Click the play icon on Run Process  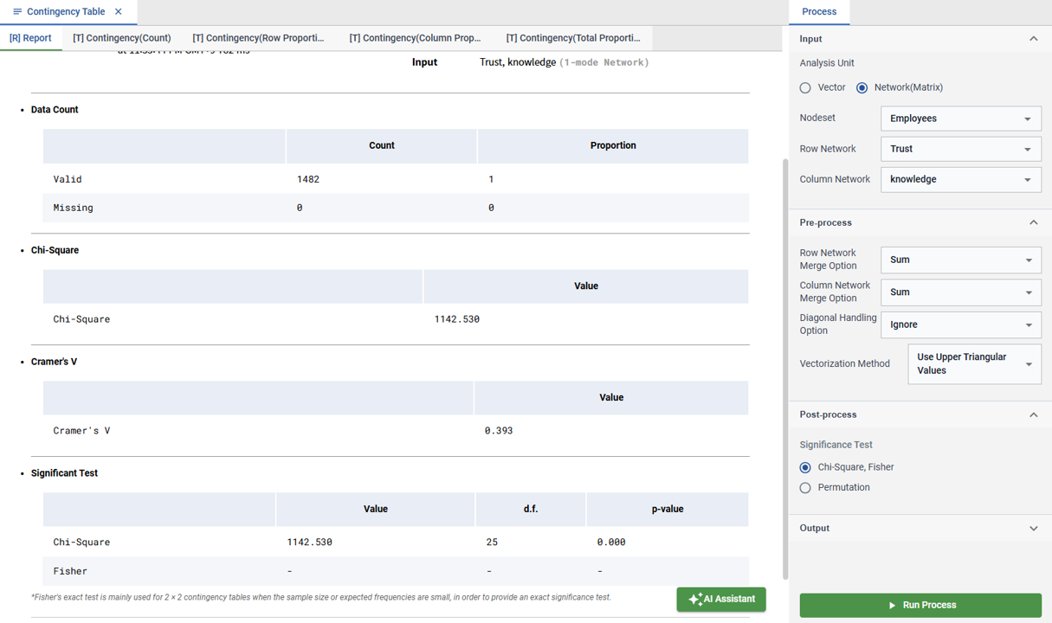(892, 606)
